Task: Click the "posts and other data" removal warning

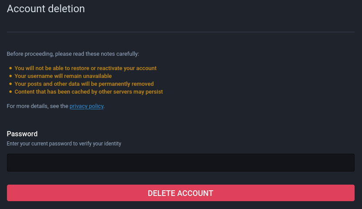Action: coord(84,84)
